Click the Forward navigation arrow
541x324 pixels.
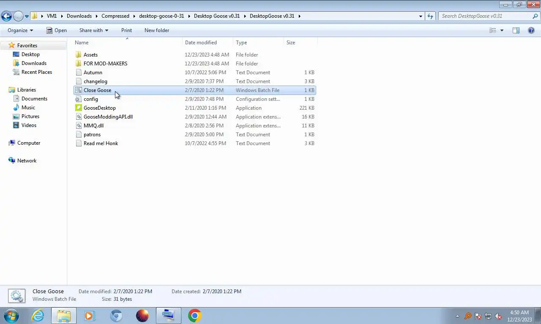(x=18, y=16)
